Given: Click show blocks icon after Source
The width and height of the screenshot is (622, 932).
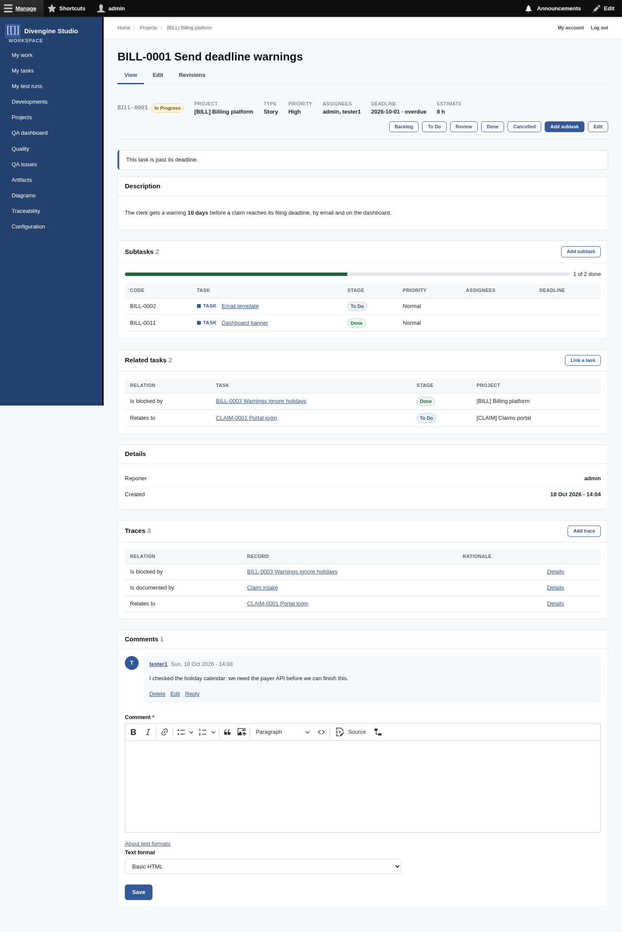Looking at the screenshot, I should (x=378, y=732).
